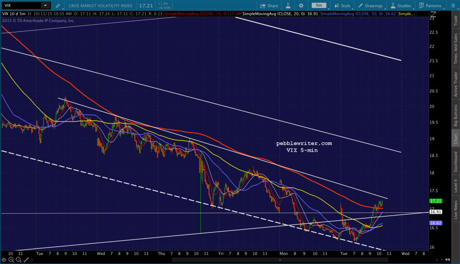This screenshot has height=264, width=460.
Task: Open the flask beaker icon next to Share
Action: [288, 5]
